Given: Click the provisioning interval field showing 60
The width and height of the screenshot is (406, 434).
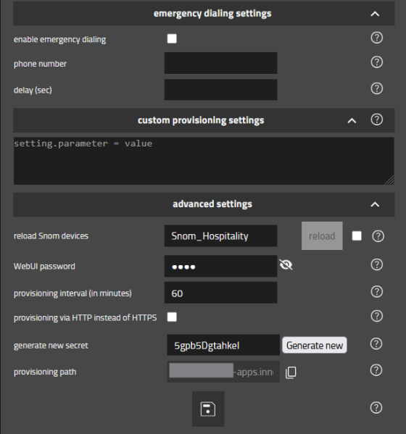Looking at the screenshot, I should (x=220, y=293).
